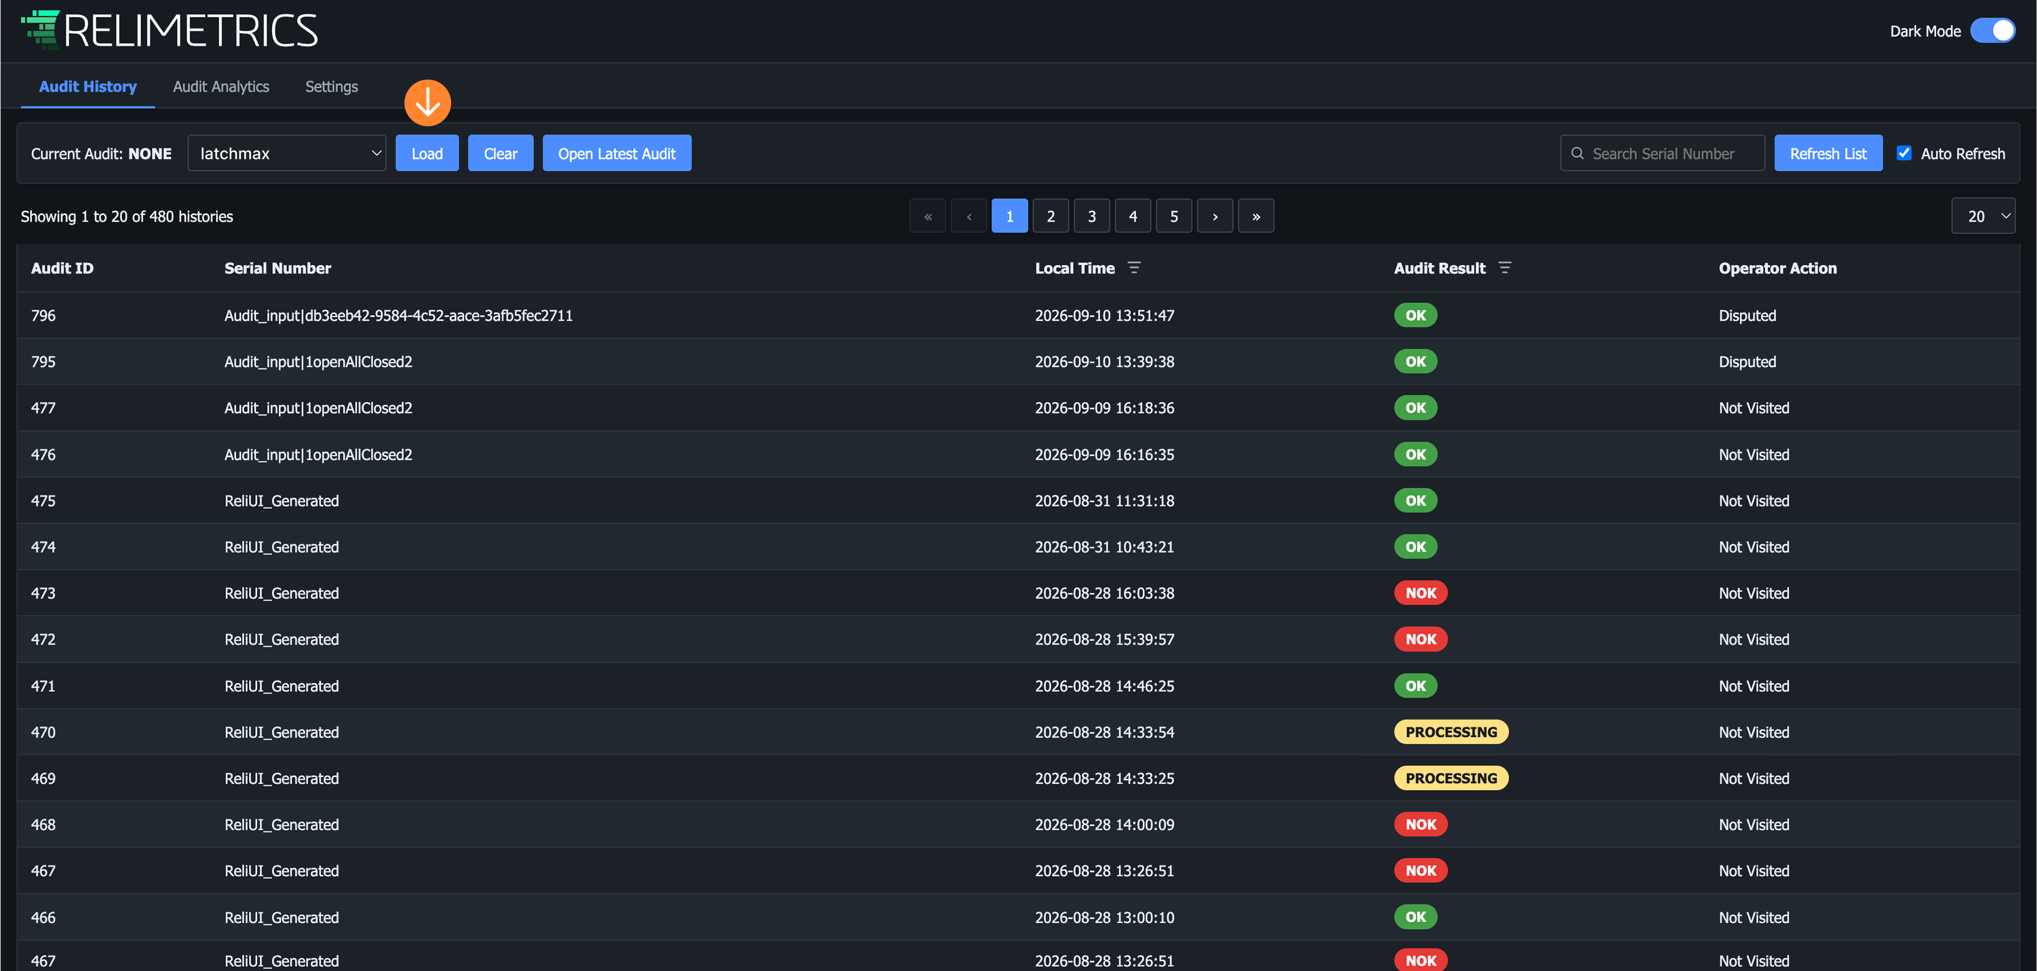
Task: Click the Relimetrics logo
Action: point(169,30)
